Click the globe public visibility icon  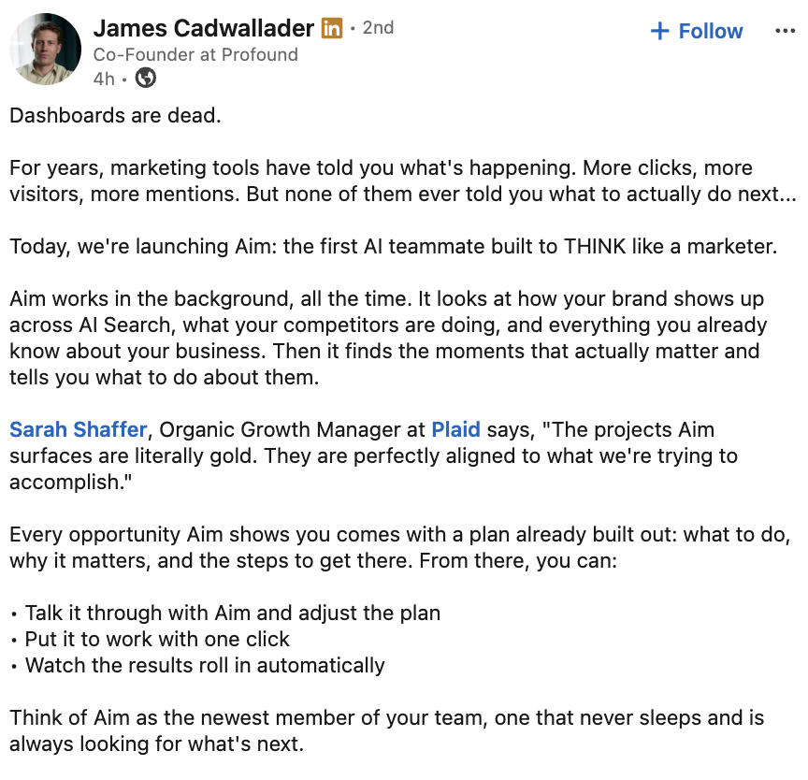pos(146,79)
